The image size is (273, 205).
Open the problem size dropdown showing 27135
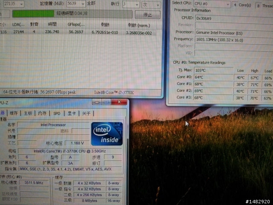click(14, 3)
